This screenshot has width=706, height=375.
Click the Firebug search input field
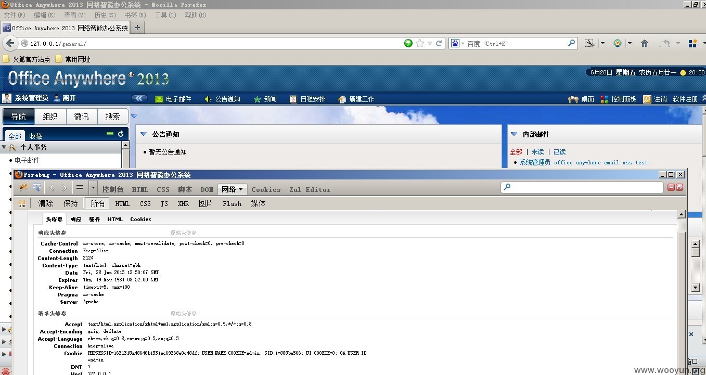tap(582, 187)
